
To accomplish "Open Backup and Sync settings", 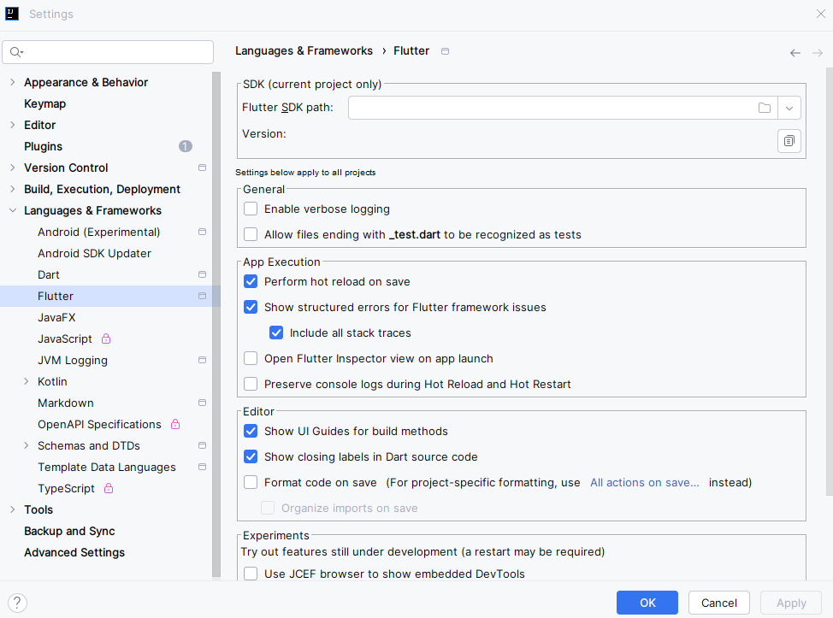I will 69,531.
